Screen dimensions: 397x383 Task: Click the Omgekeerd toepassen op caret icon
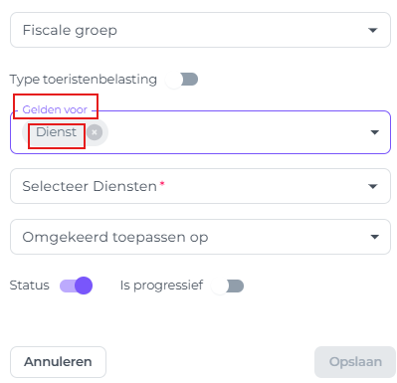click(x=374, y=237)
